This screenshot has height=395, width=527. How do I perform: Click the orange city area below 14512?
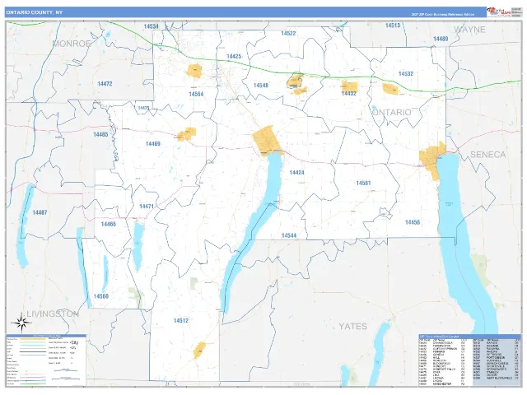click(199, 350)
